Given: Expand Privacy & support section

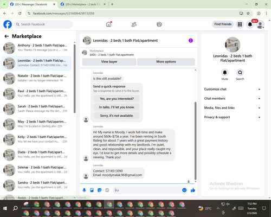Looking at the screenshot, I should [x=233, y=117].
